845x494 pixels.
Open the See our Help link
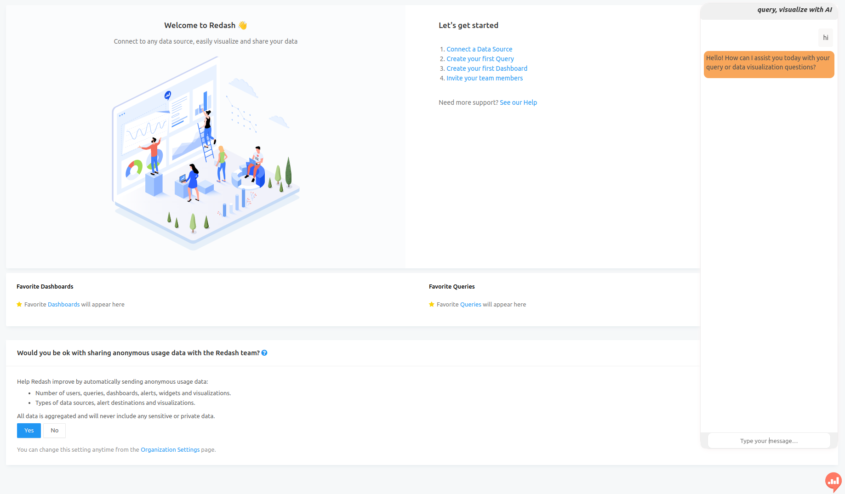point(518,102)
